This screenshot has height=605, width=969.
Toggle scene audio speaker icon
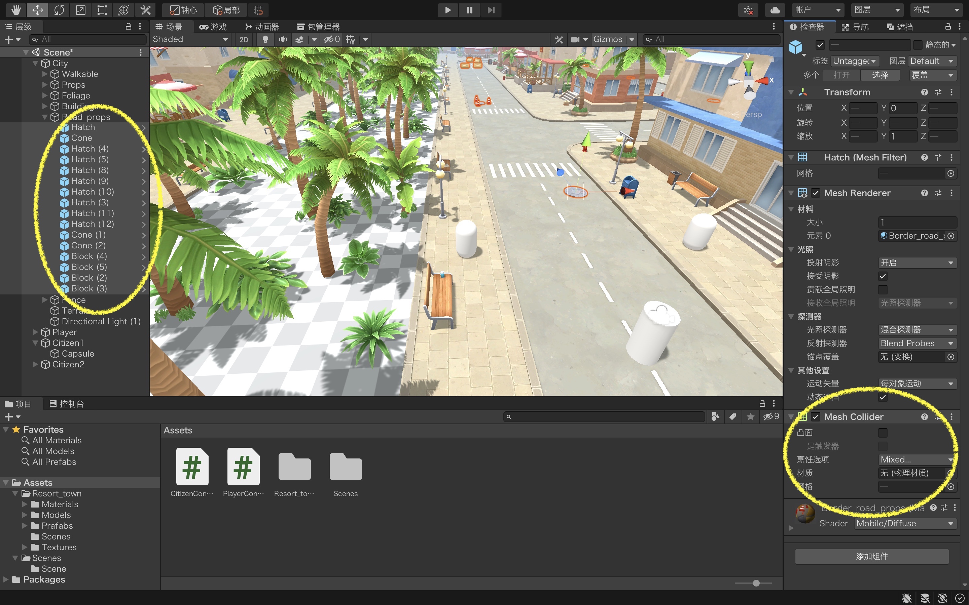[x=283, y=39]
